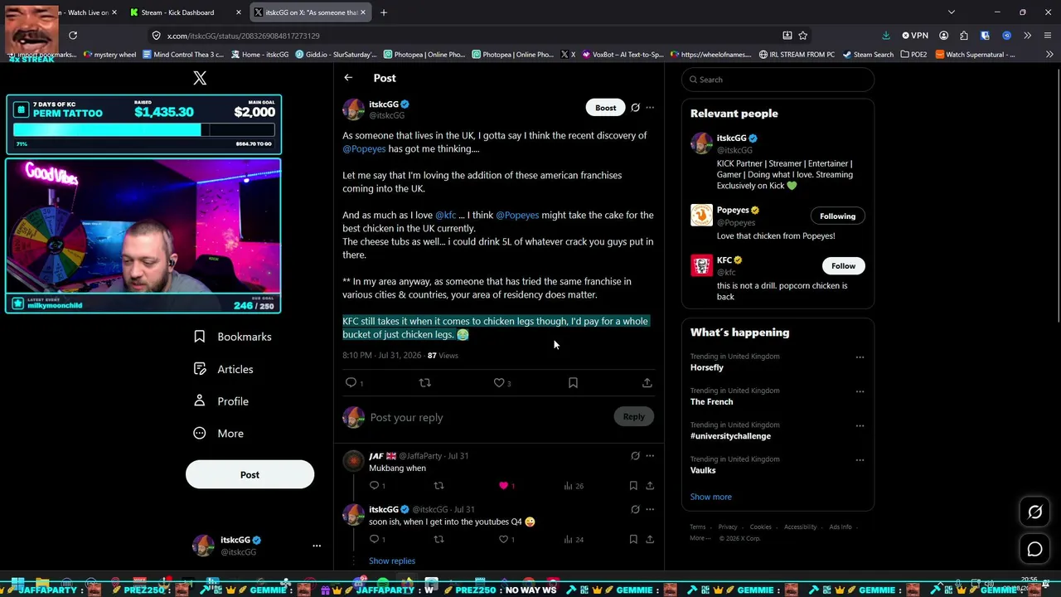Follow the KFC account
This screenshot has height=597, width=1061.
pos(843,266)
